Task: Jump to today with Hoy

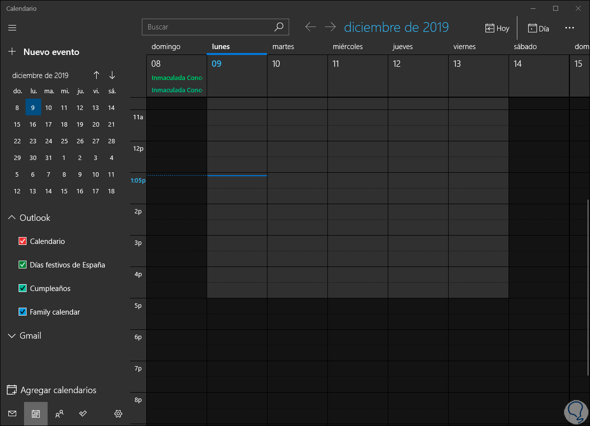Action: coord(497,28)
